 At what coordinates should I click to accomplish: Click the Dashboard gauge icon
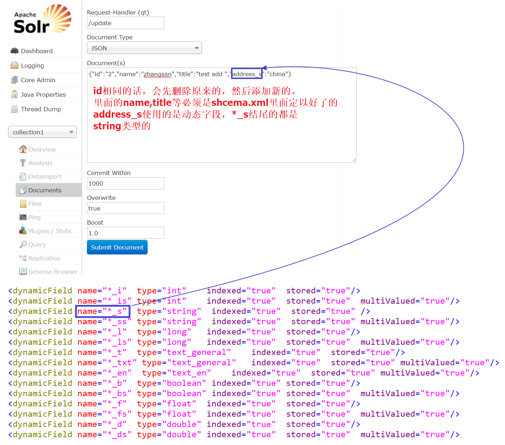coord(15,51)
